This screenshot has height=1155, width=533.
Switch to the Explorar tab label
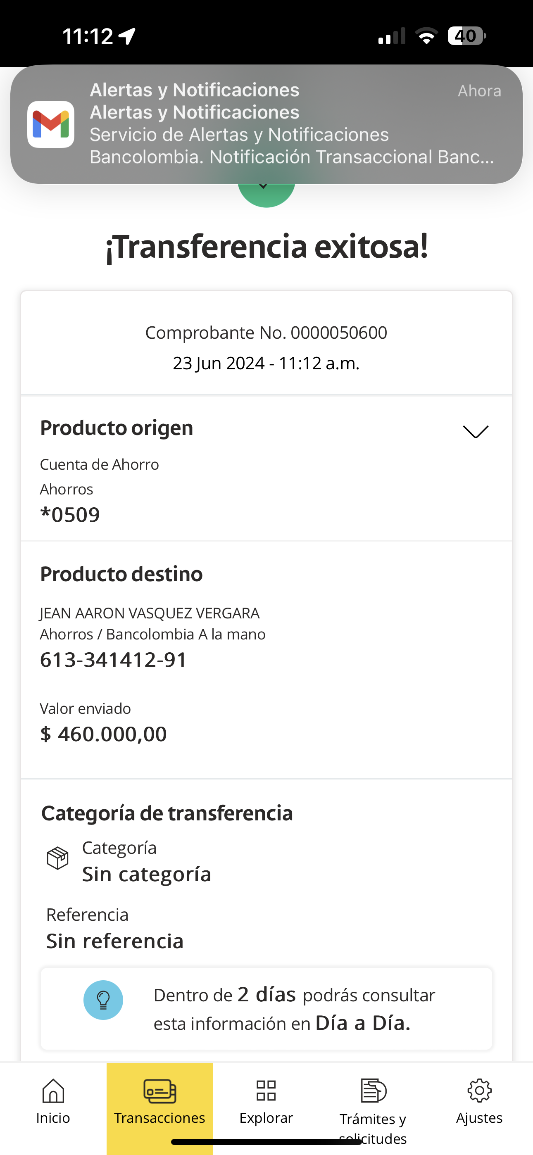pos(266,1118)
